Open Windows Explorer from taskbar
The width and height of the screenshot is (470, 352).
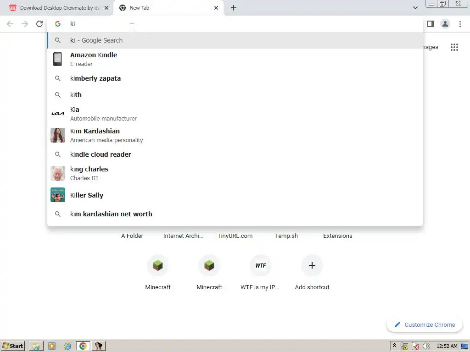coord(36,346)
